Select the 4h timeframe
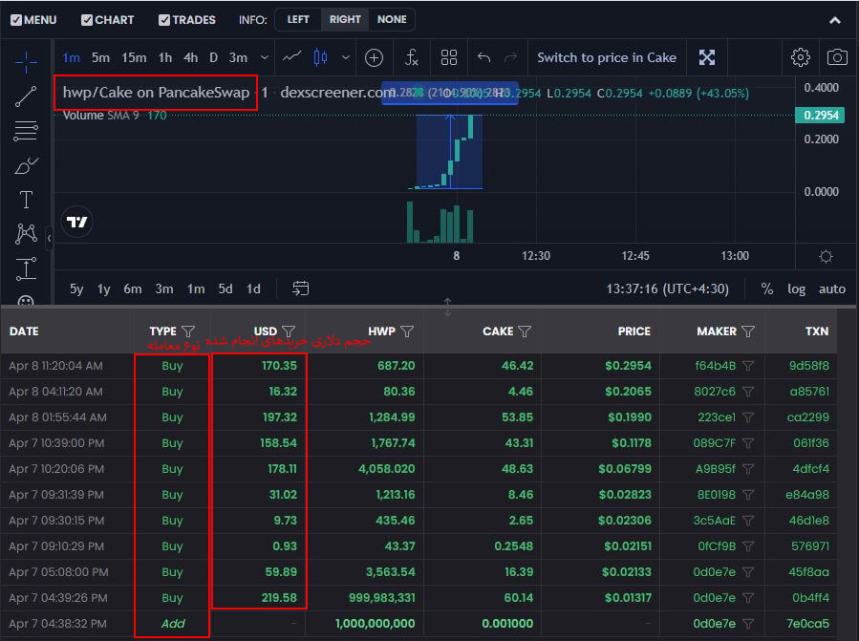Screen dimensions: 859x641 point(191,57)
